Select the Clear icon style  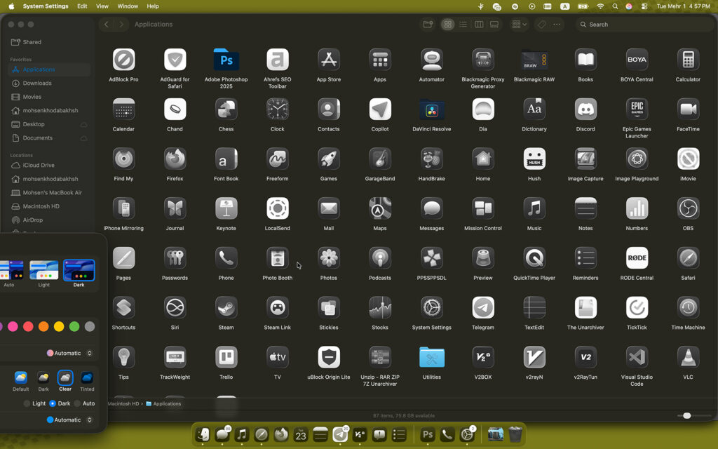tap(65, 377)
